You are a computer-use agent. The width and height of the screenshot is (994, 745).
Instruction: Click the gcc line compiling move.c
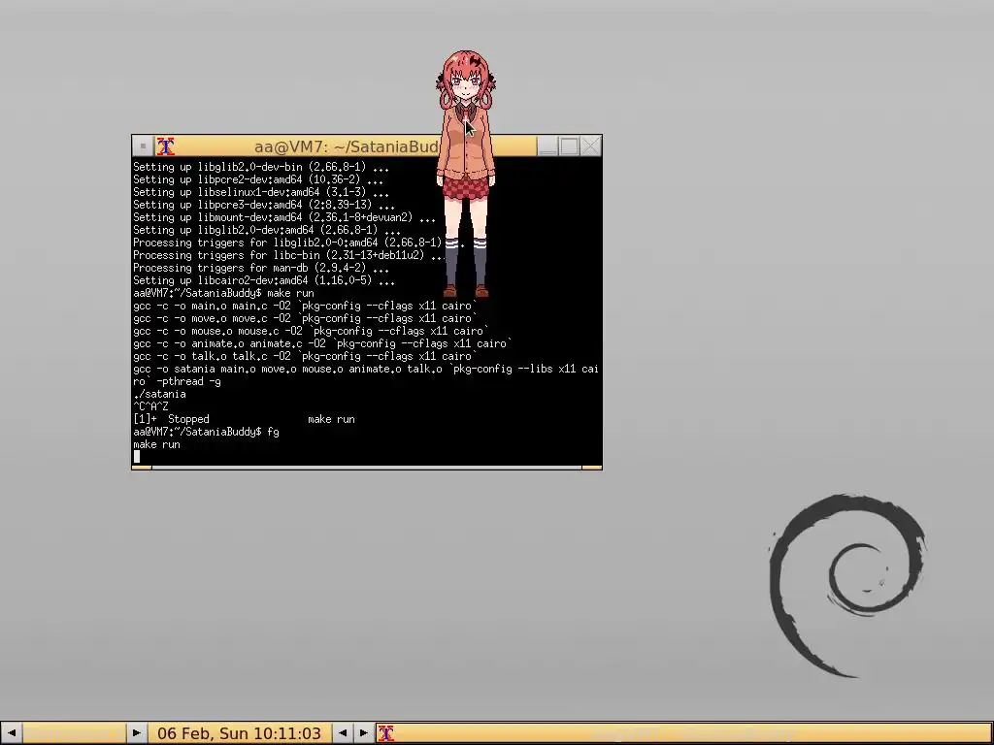(x=305, y=318)
